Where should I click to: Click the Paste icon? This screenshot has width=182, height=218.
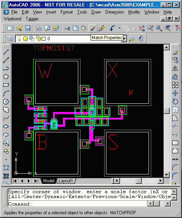click(x=84, y=28)
